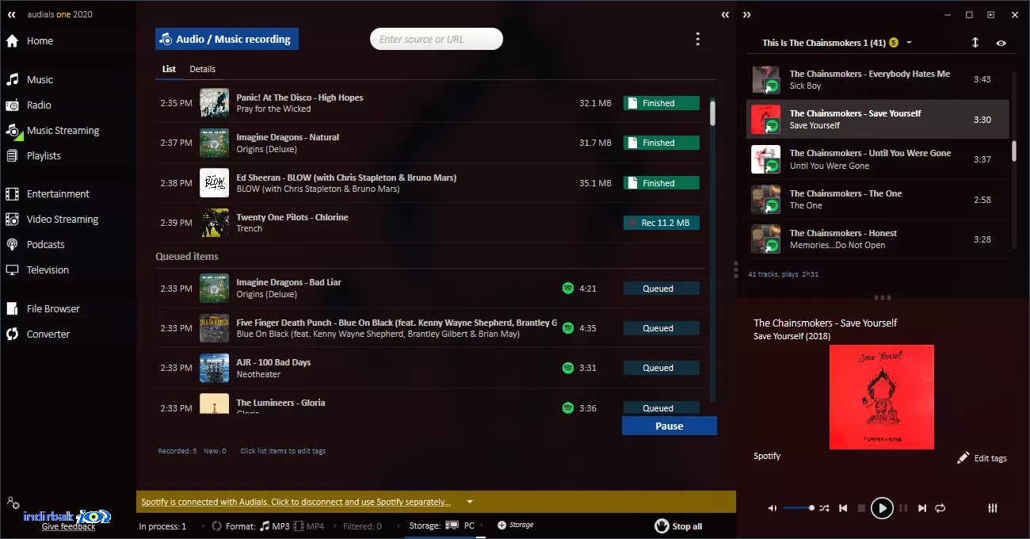Click the Enter source or URL field
This screenshot has width=1030, height=539.
437,39
